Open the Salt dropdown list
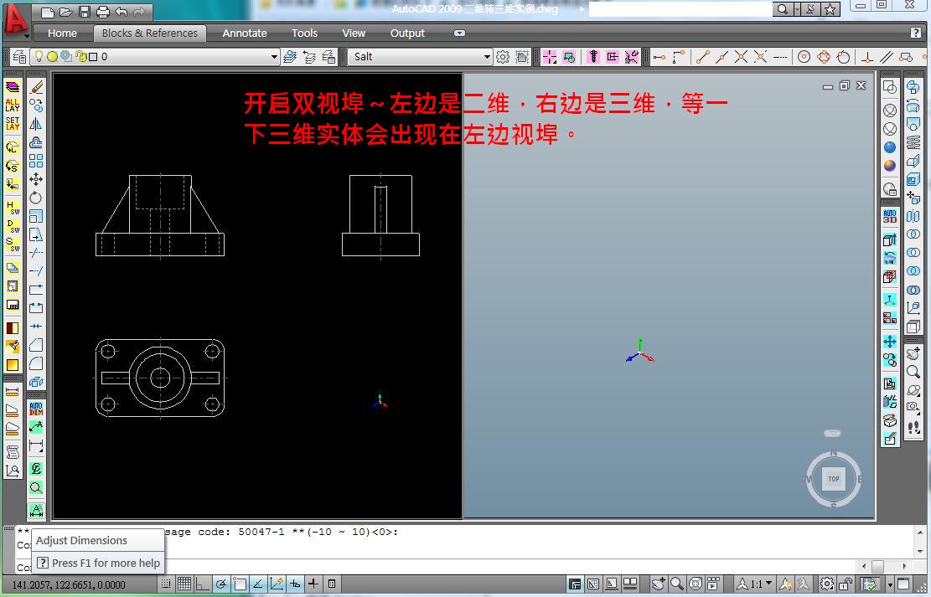Viewport: 931px width, 597px height. (488, 57)
